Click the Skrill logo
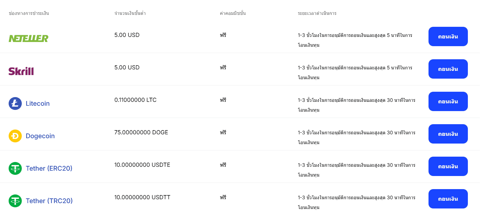The width and height of the screenshot is (495, 218). pyautogui.click(x=21, y=71)
